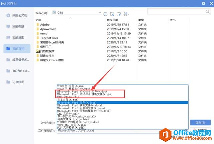Choose 文本文件(*.txt) type
Image resolution: width=214 pixels, height=144 pixels.
pos(122,100)
